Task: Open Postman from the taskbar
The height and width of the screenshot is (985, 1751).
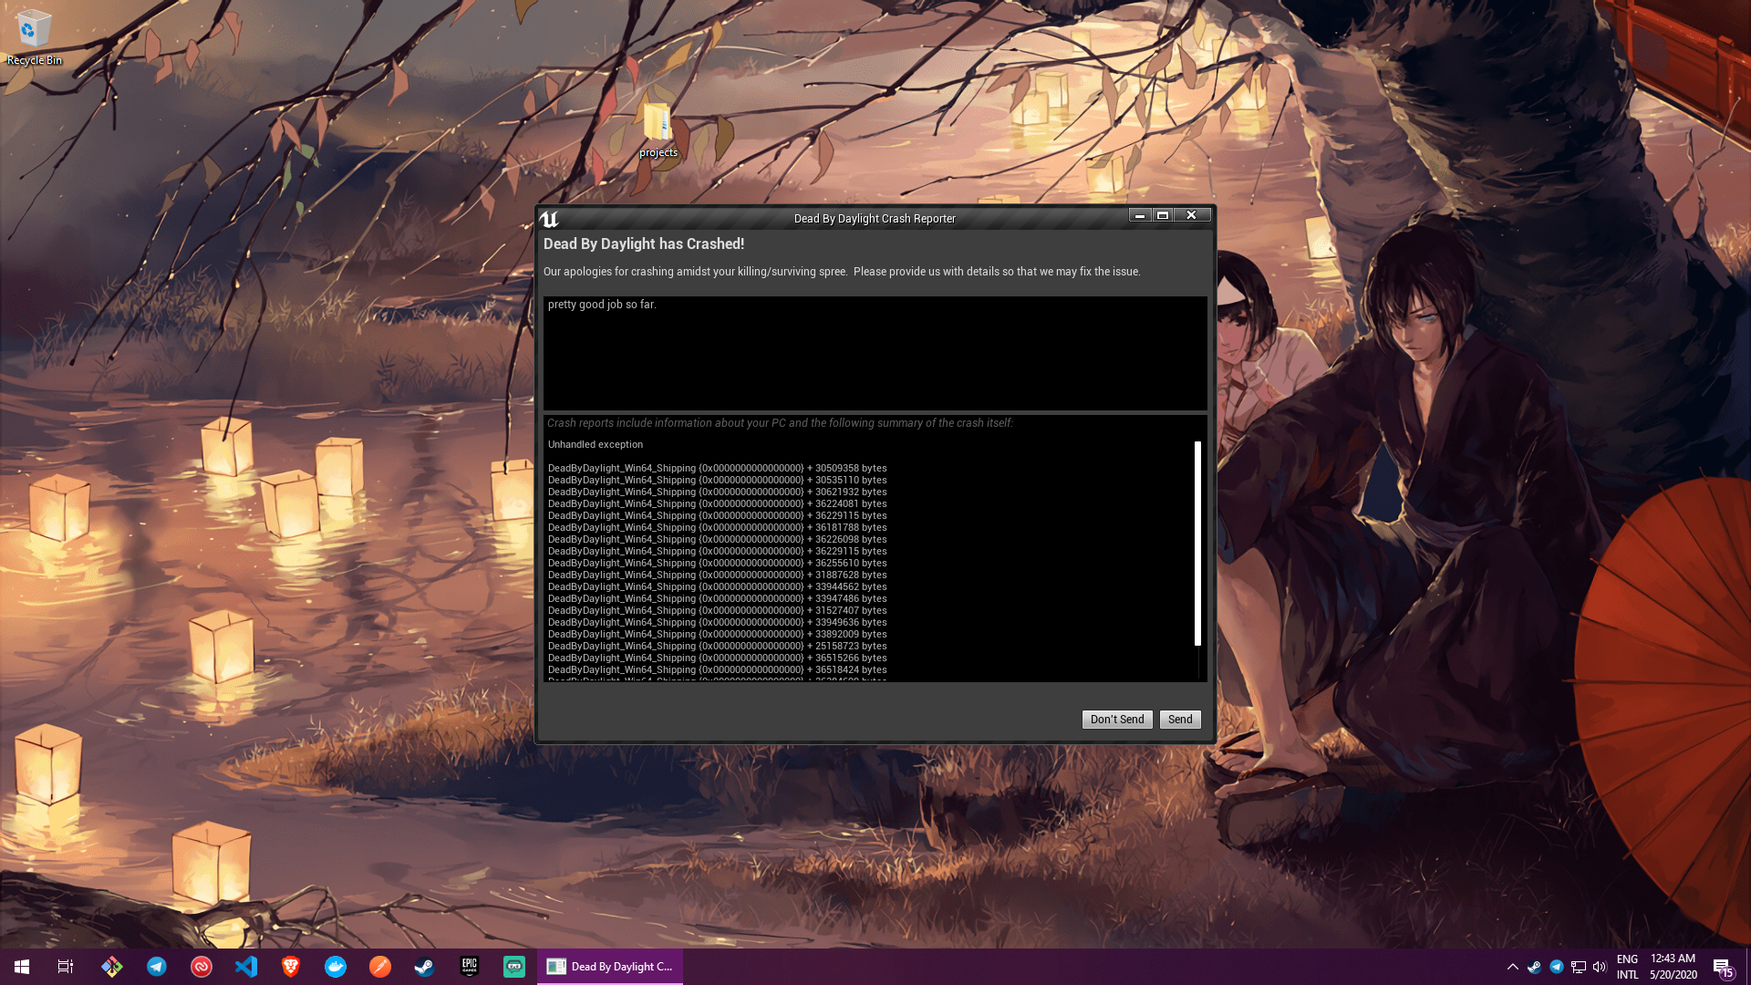Action: click(380, 967)
